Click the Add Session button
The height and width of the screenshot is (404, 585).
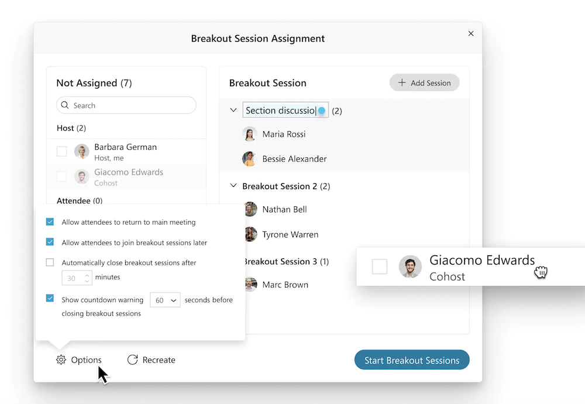(x=424, y=83)
